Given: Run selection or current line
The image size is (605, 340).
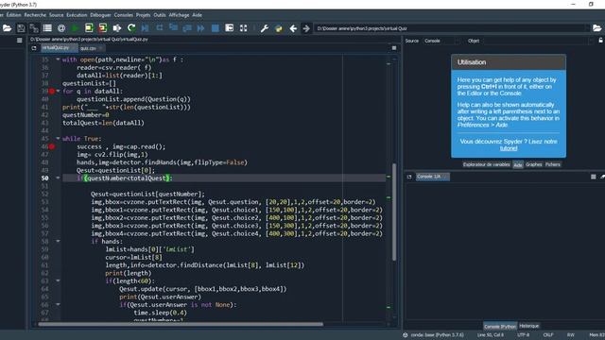Looking at the screenshot, I should (116, 28).
